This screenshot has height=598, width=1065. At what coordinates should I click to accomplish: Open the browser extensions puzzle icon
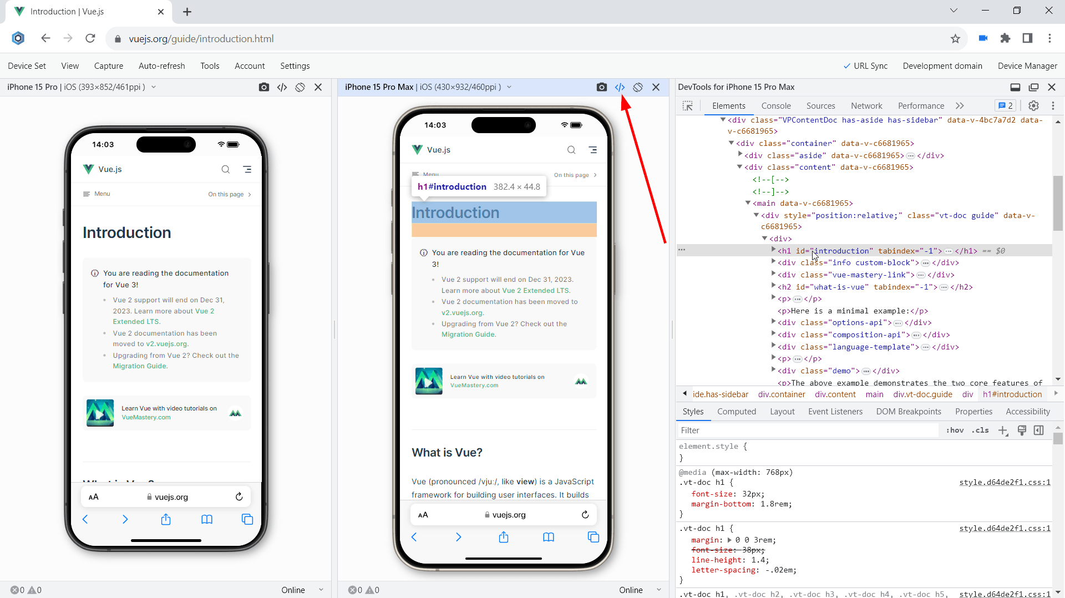coord(1006,38)
